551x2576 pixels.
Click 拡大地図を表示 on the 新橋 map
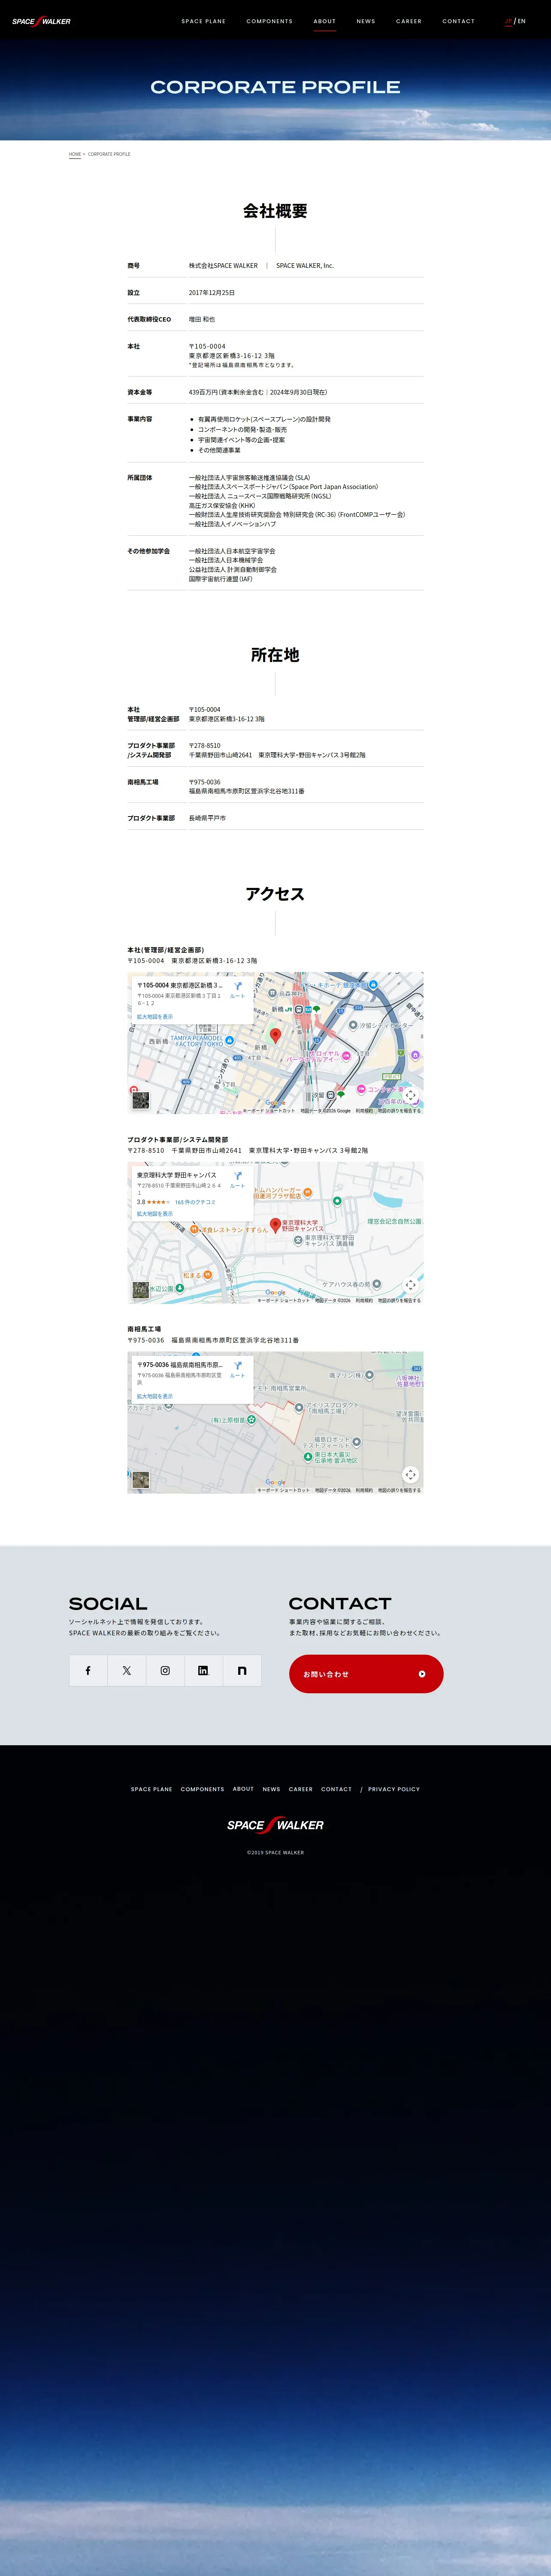[155, 1017]
